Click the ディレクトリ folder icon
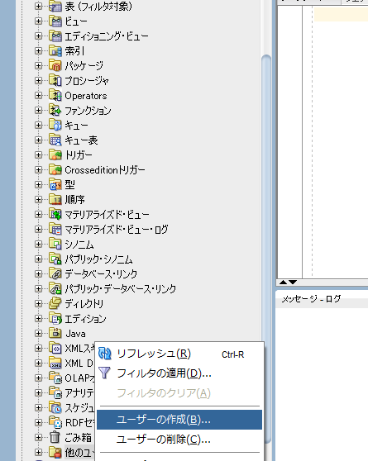Viewport: 368px width, 461px height. [55, 304]
